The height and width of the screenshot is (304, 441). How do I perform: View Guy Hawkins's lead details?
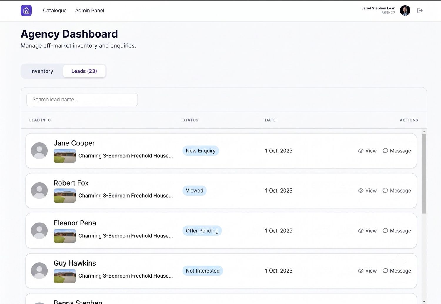click(367, 271)
